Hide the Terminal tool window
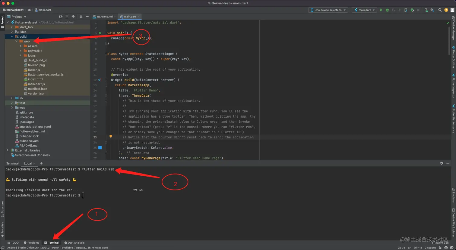This screenshot has height=250, width=456. [448, 163]
